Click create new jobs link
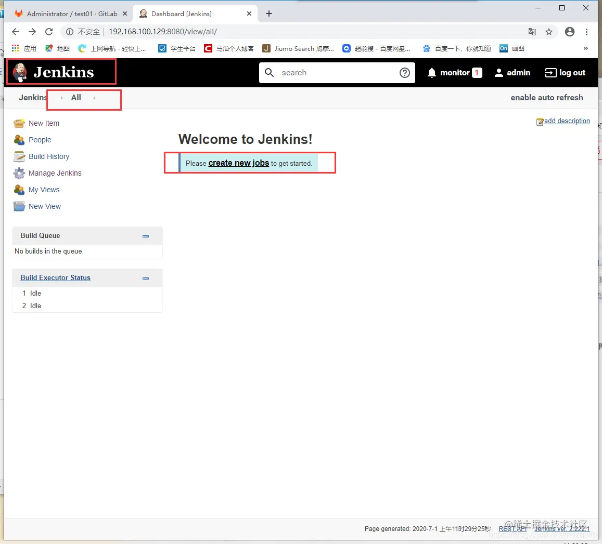Screen dimensions: 602x544 [x=238, y=163]
